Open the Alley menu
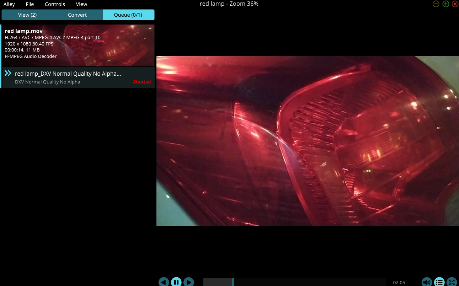Viewport: 459px width, 286px height. [9, 4]
